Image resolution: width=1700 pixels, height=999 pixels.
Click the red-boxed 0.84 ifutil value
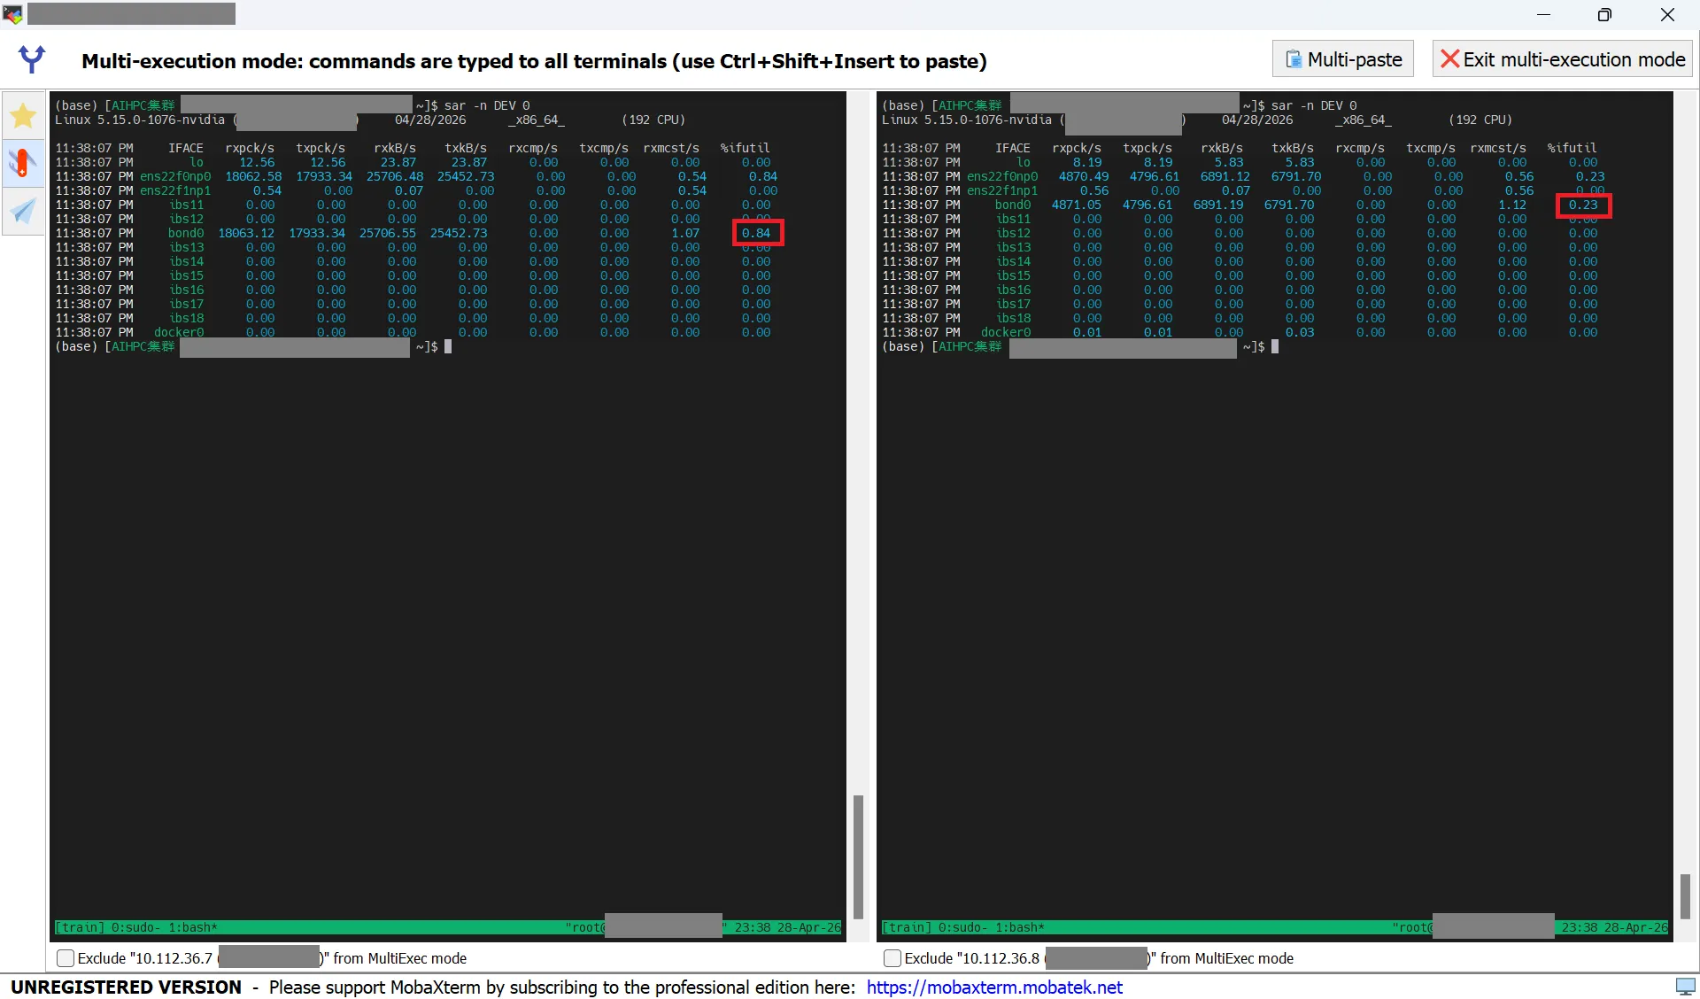[757, 233]
